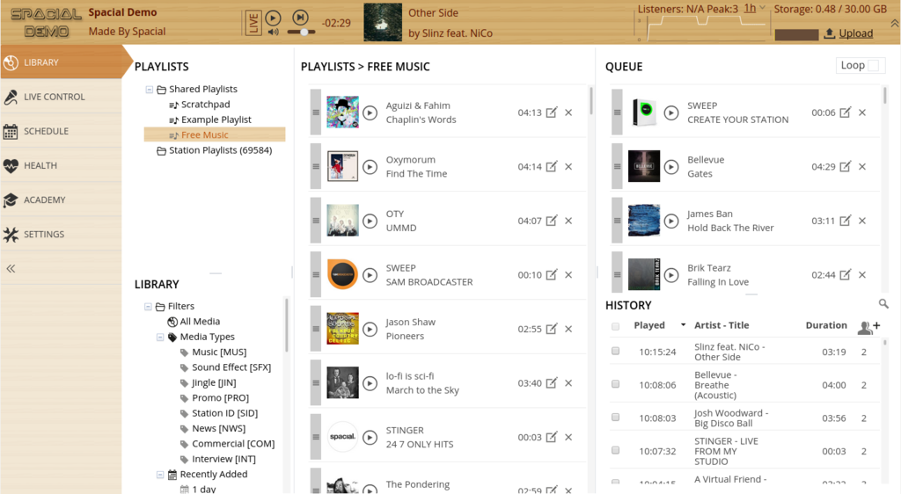Click the Other Side album artwork
Image resolution: width=901 pixels, height=494 pixels.
pyautogui.click(x=383, y=22)
